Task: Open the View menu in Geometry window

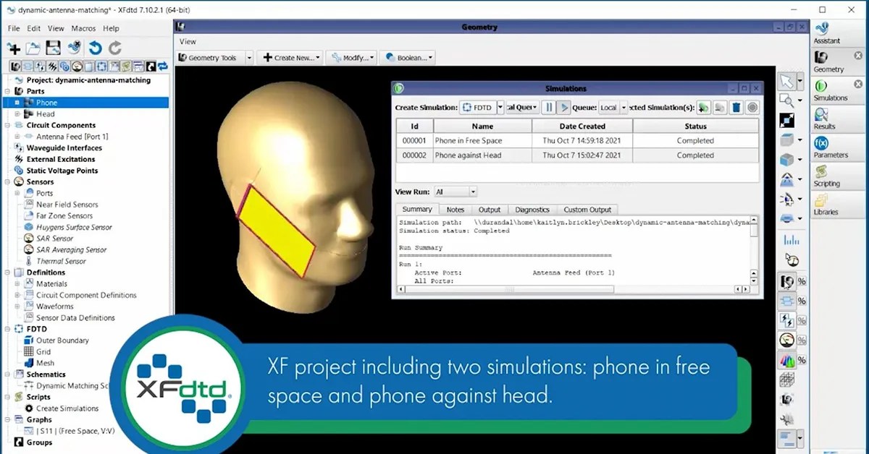Action: (x=188, y=41)
